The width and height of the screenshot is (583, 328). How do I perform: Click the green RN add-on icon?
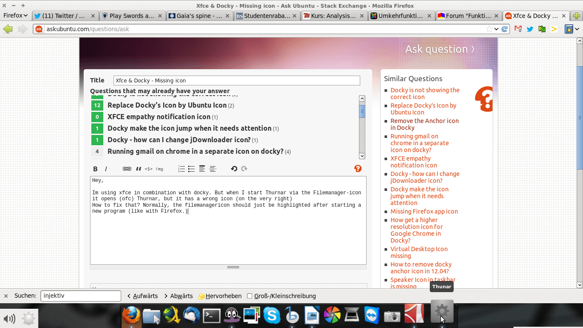(542, 29)
